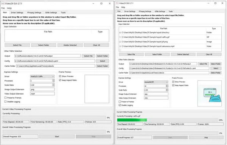Image resolution: width=227 pixels, height=145 pixels.
Task: Select the Image-type png row in input list
Action: point(170,42)
